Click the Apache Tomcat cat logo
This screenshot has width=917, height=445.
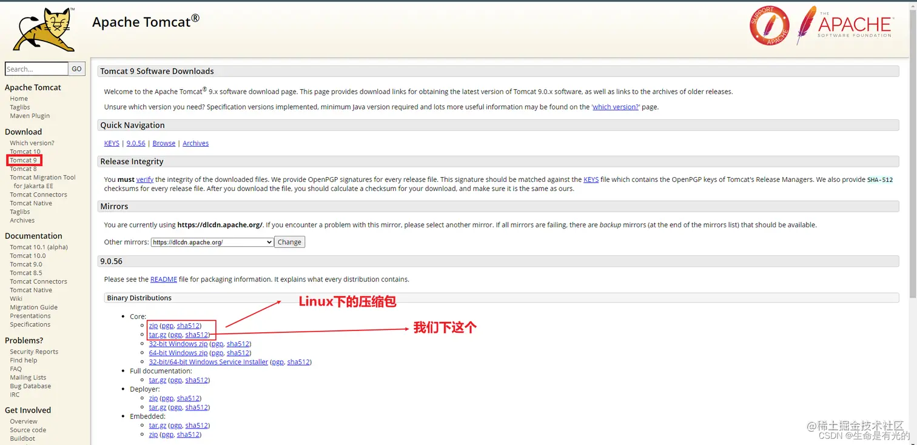[x=42, y=27]
